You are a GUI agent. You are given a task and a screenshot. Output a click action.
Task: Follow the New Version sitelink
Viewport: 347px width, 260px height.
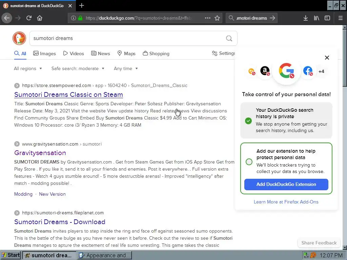click(x=52, y=194)
